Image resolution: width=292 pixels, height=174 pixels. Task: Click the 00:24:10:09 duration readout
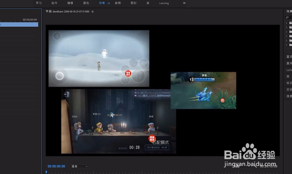pos(268,166)
